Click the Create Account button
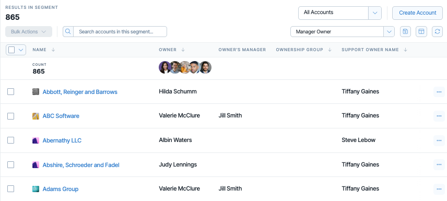This screenshot has width=447, height=201. point(417,13)
